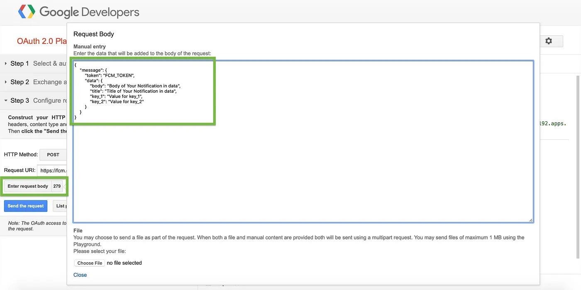Click the Request Body dialog heading
This screenshot has width=581, height=290.
point(94,34)
